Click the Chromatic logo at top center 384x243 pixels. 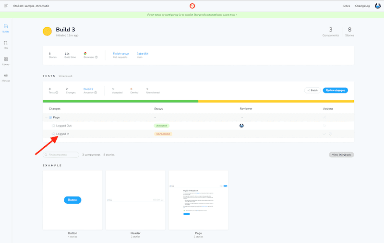[192, 6]
